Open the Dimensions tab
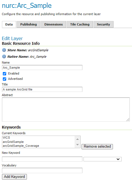The image size is (132, 181). 54,24
